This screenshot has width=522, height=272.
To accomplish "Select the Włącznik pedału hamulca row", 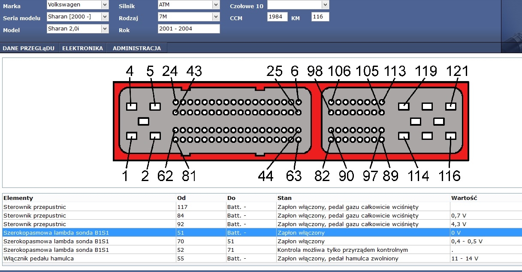I will click(x=262, y=258).
